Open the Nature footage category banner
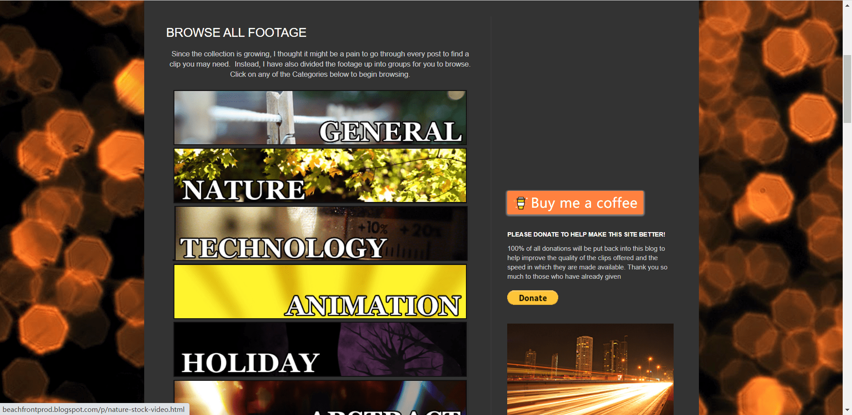 click(320, 176)
